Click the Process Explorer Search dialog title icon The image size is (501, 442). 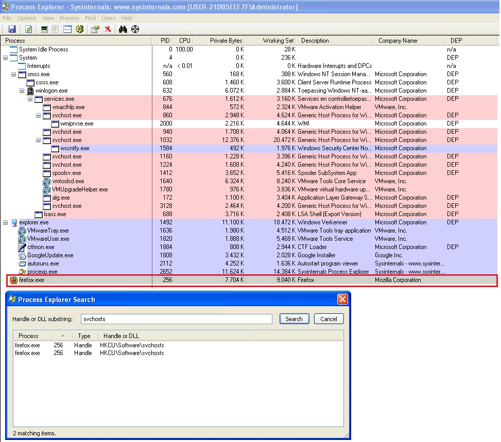coord(12,299)
